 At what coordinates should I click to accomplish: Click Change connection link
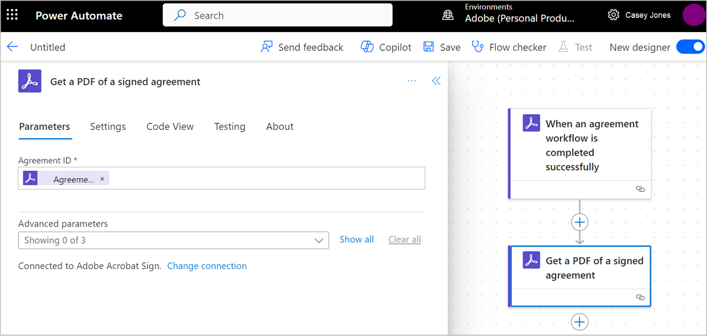click(x=207, y=266)
